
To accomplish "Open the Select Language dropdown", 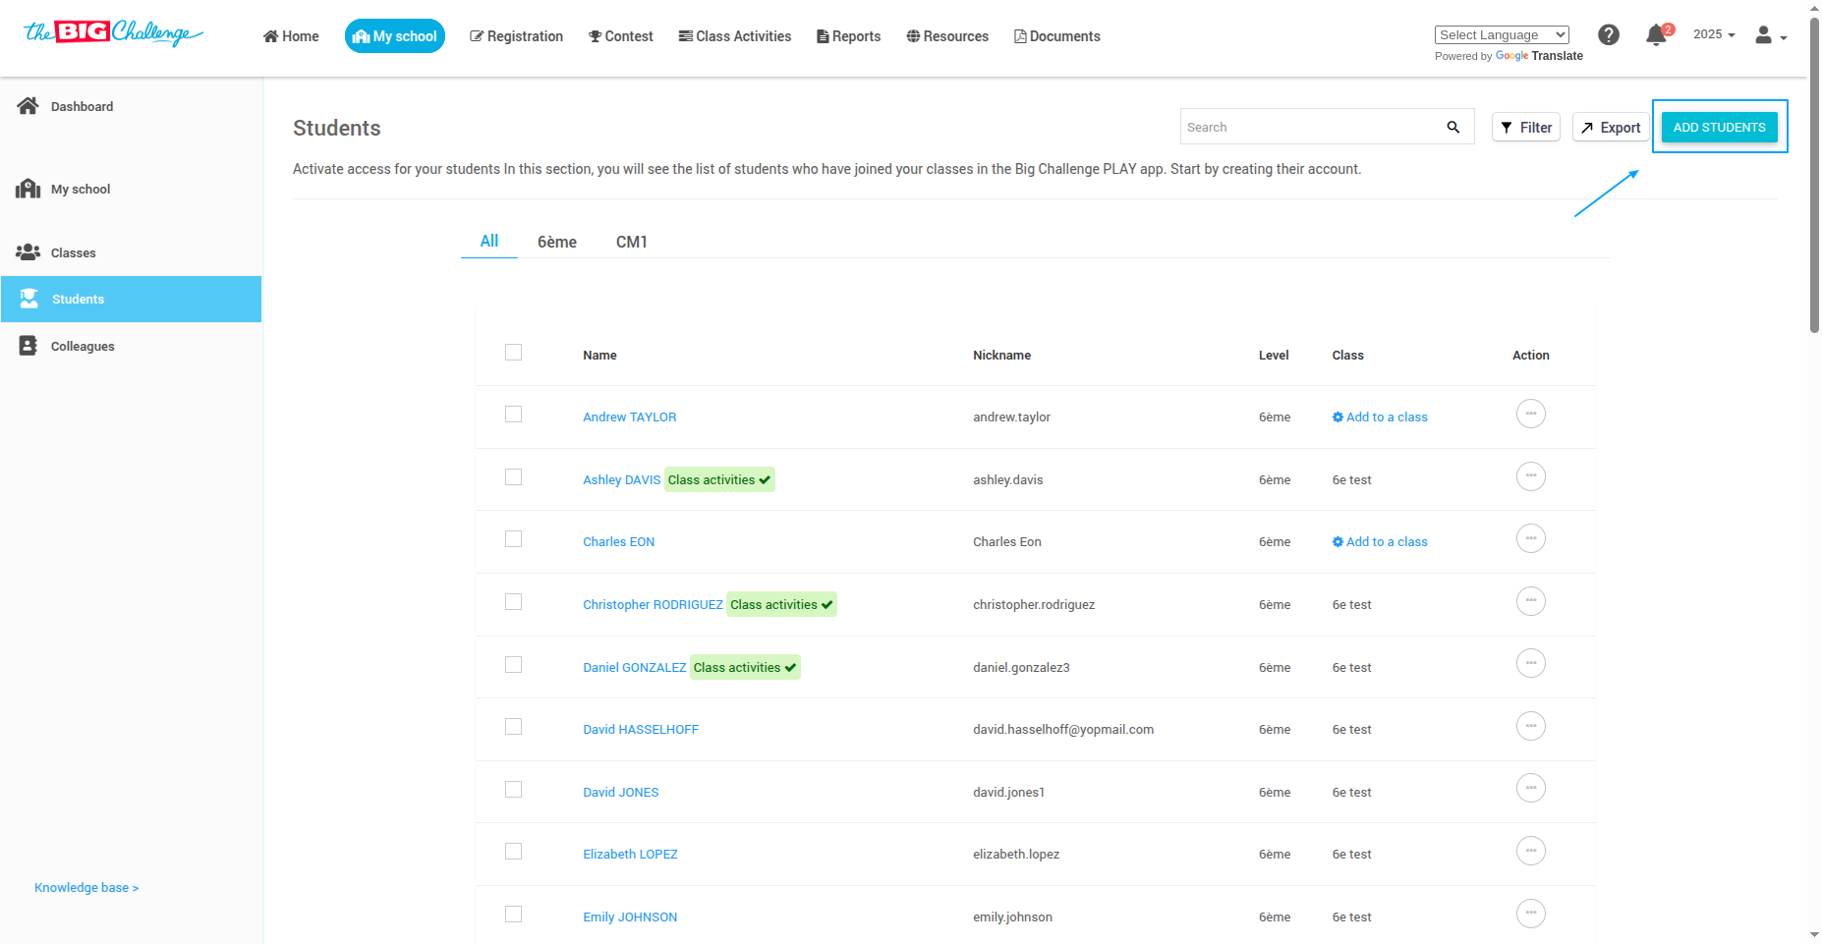I will point(1501,35).
